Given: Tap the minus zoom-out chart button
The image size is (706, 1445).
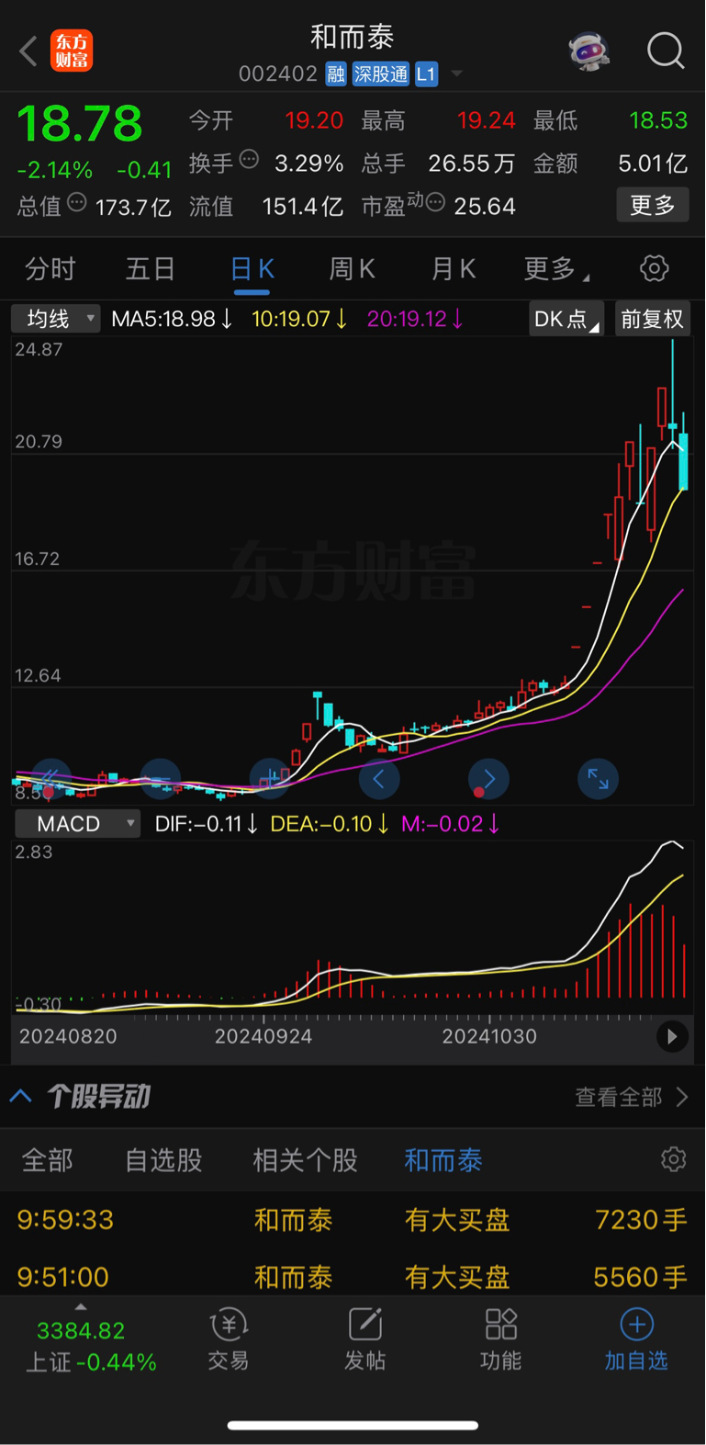Looking at the screenshot, I should (161, 779).
